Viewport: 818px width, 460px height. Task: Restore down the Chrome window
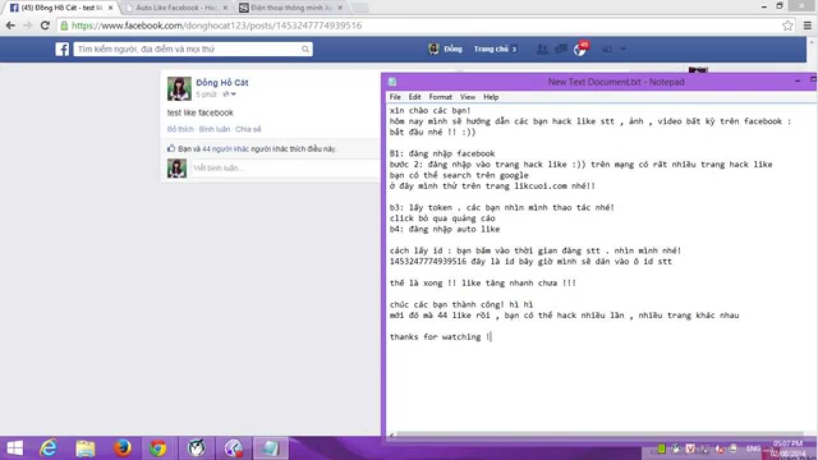(780, 6)
